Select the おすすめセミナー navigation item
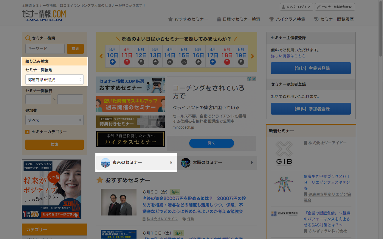The width and height of the screenshot is (383, 239). pos(188,19)
